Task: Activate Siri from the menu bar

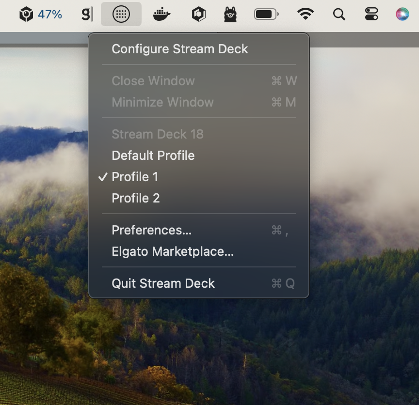Action: [402, 14]
